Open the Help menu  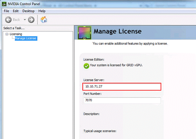tap(42, 11)
